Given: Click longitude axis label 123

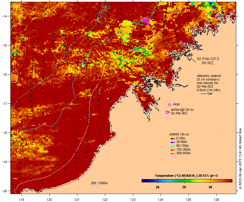Looking at the screenshot, I should pyautogui.click(x=133, y=200).
